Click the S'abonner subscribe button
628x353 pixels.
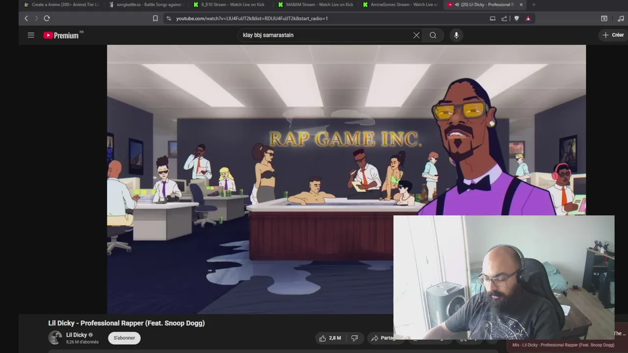tap(124, 338)
